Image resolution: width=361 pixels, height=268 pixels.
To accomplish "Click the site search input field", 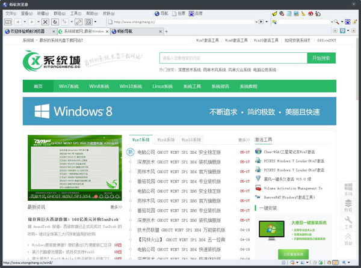I will pyautogui.click(x=233, y=58).
